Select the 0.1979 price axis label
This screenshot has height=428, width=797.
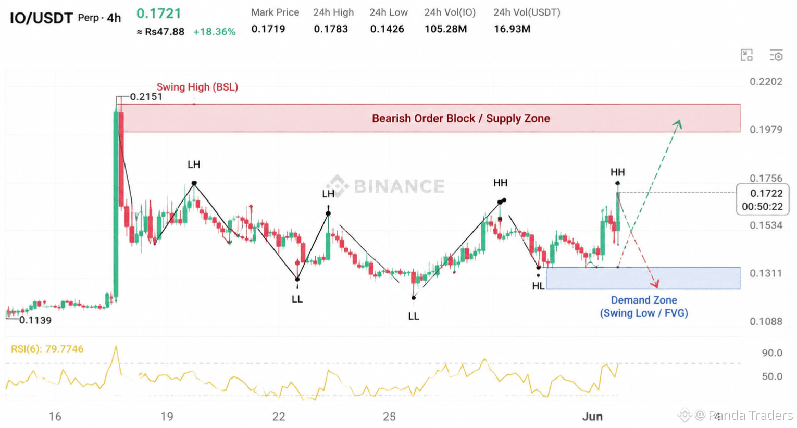click(766, 130)
